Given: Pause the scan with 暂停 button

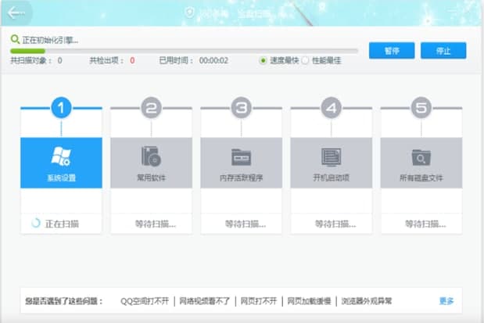Looking at the screenshot, I should tap(392, 50).
